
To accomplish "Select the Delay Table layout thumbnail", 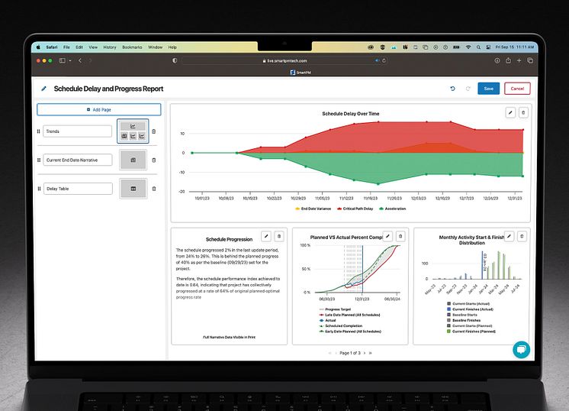I will (133, 189).
